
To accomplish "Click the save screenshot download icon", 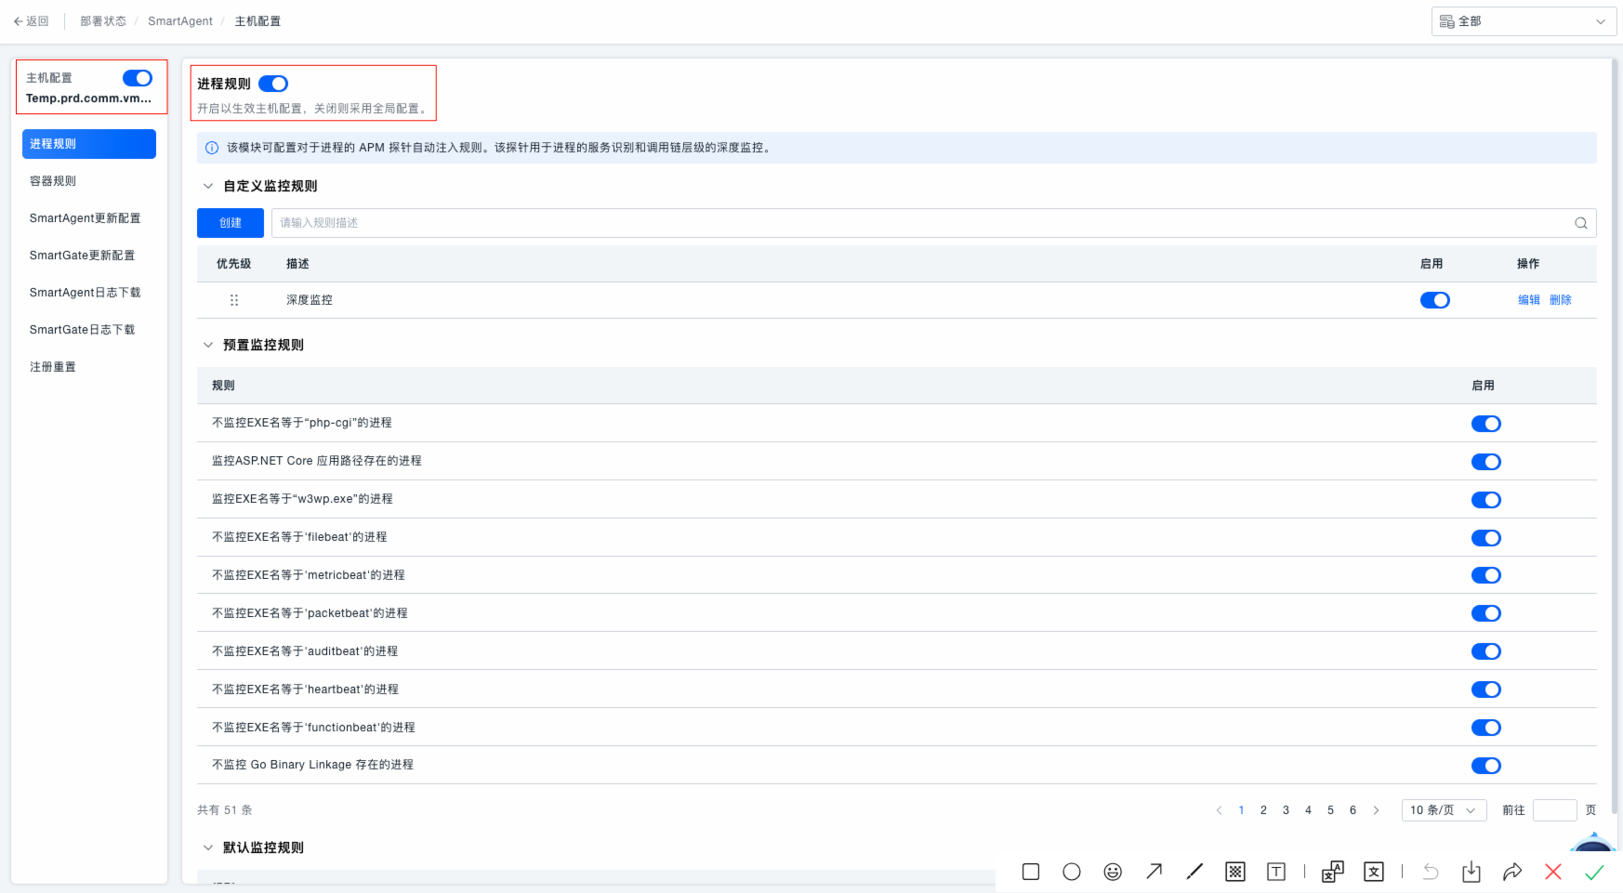I will [1471, 872].
